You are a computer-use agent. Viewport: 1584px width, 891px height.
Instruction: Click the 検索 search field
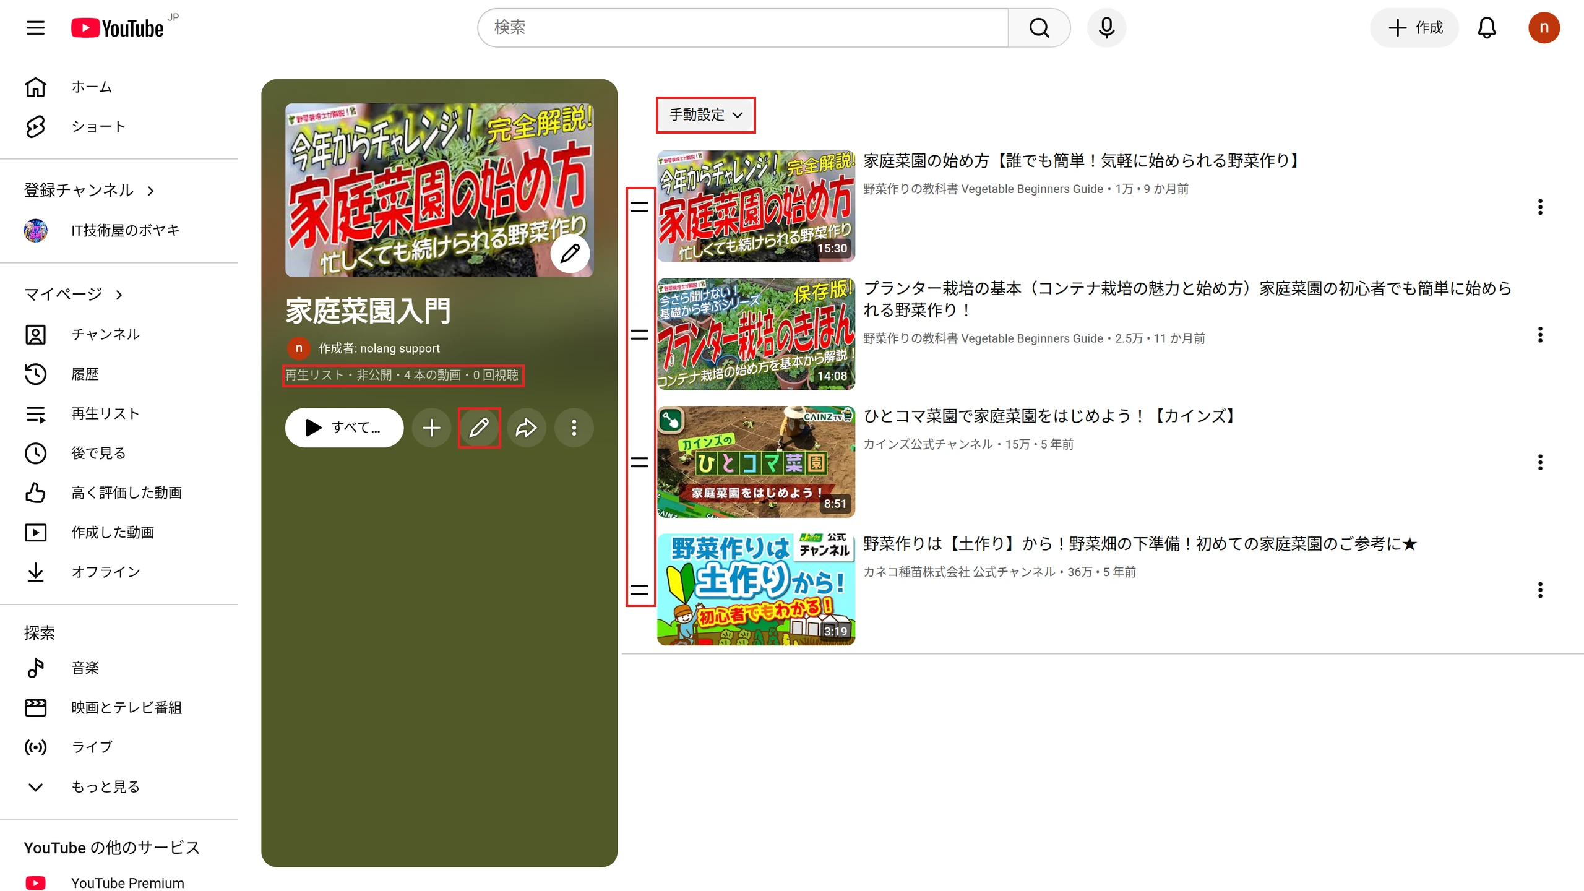coord(743,28)
